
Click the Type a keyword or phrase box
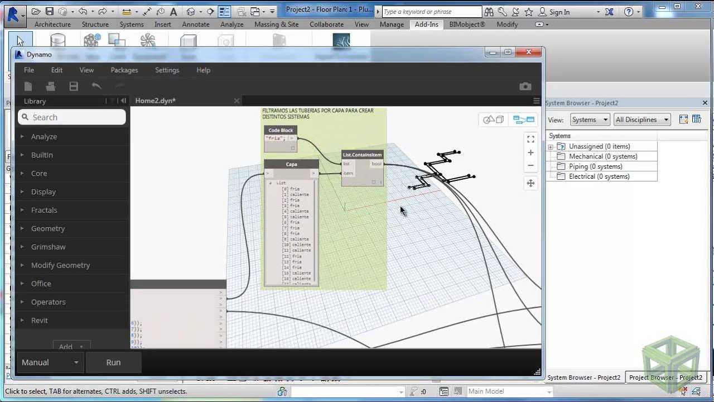tap(432, 12)
